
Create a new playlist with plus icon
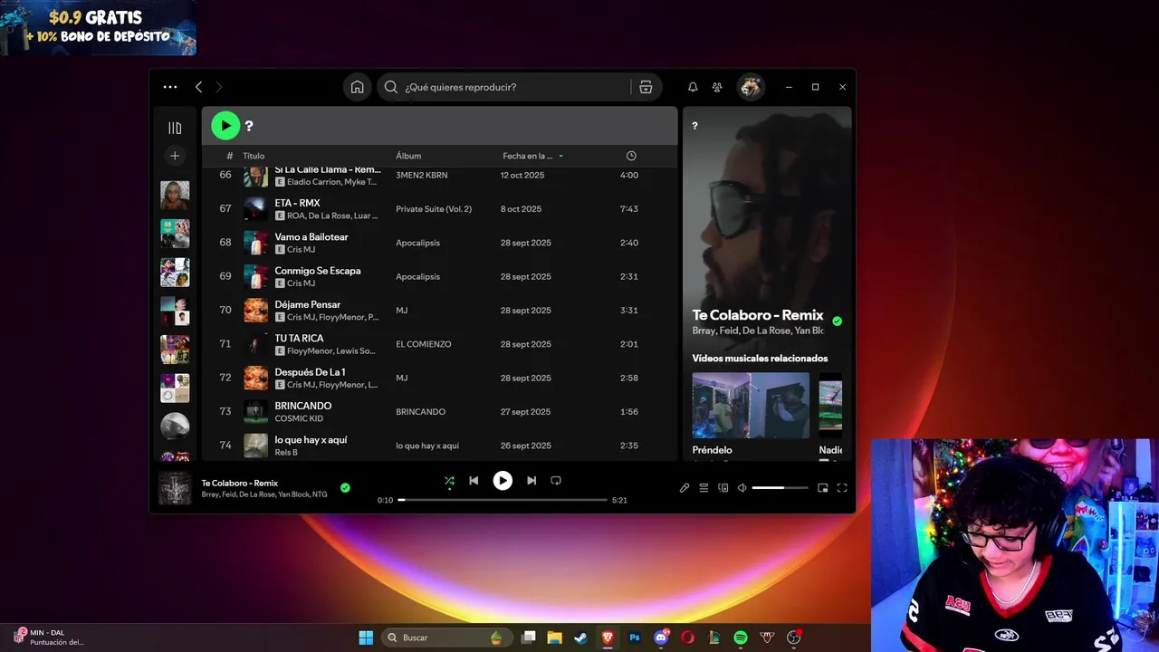click(175, 156)
